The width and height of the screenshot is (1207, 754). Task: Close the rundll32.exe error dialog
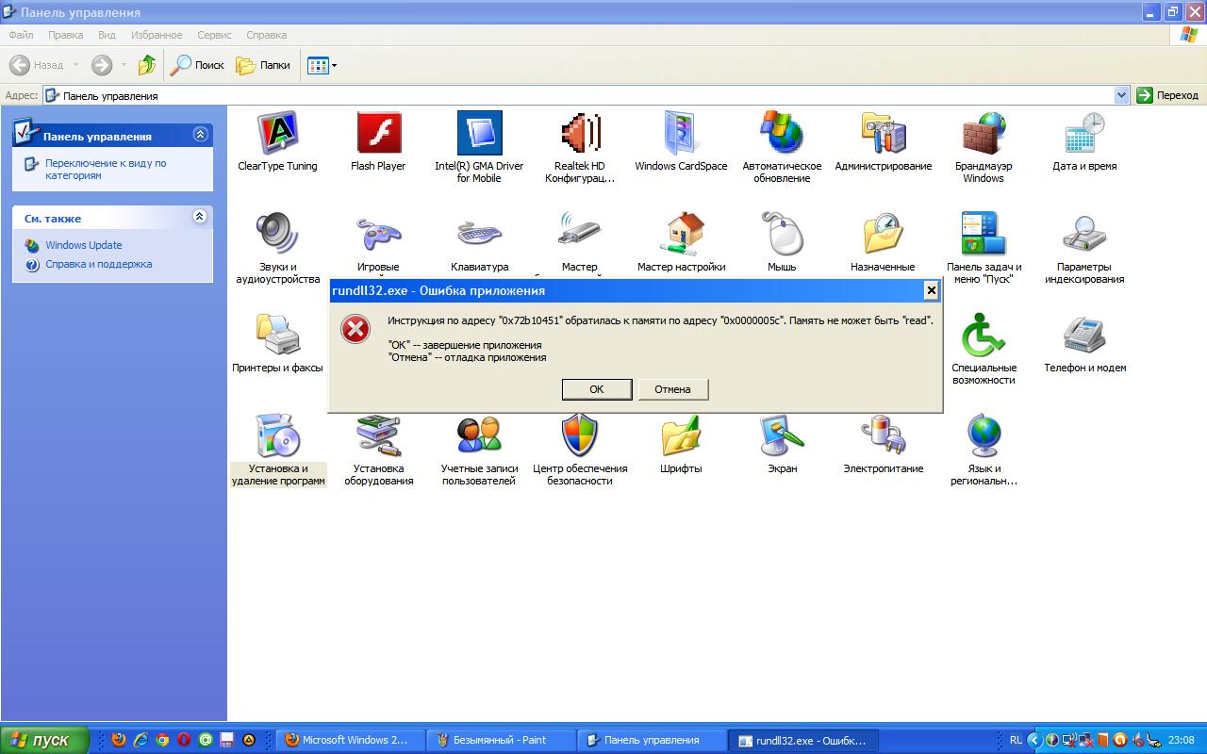coord(931,290)
